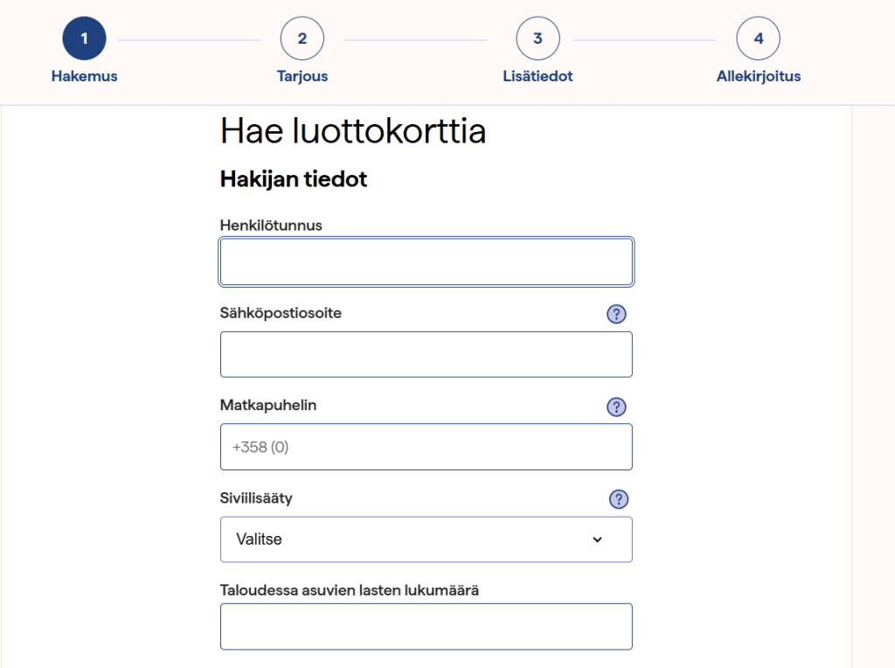Viewport: 895px width, 668px height.
Task: Click the step 1 circle
Action: tap(84, 38)
